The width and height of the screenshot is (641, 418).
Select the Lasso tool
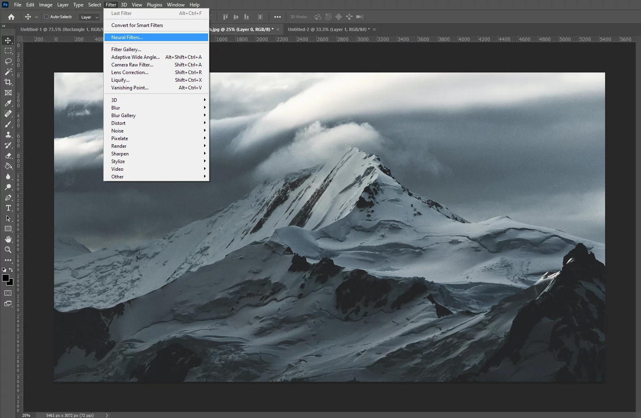pyautogui.click(x=8, y=61)
